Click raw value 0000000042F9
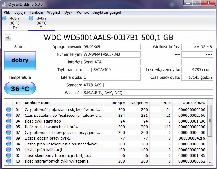Image resolution: width=217 pixels, height=169 pixels. coord(192,138)
